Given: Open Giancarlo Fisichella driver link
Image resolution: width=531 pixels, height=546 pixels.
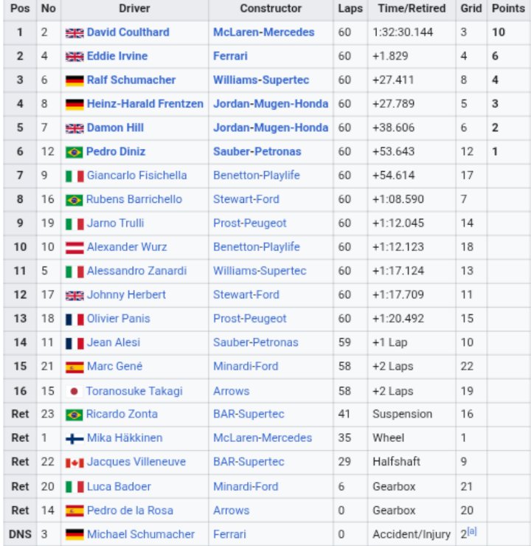Looking at the screenshot, I should (136, 176).
